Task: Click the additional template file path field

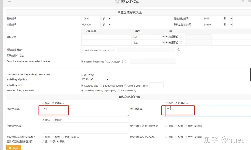Action: click(146, 50)
